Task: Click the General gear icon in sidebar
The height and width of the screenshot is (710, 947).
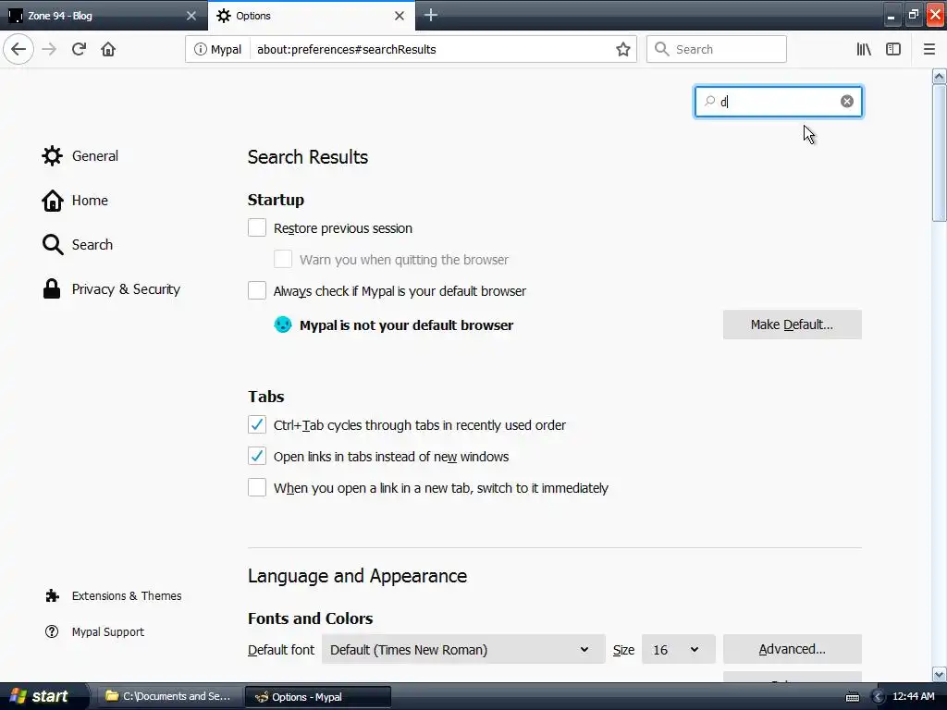Action: click(52, 155)
